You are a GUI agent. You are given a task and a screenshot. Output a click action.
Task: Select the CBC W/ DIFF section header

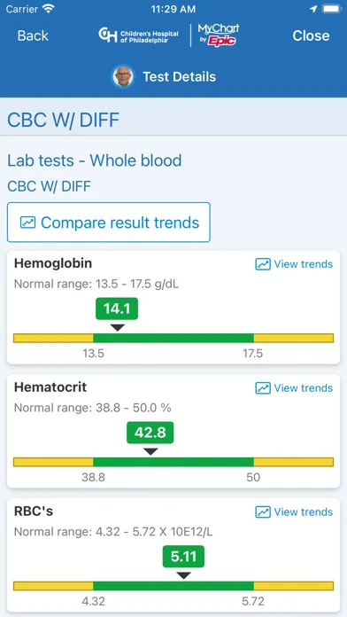tap(63, 120)
